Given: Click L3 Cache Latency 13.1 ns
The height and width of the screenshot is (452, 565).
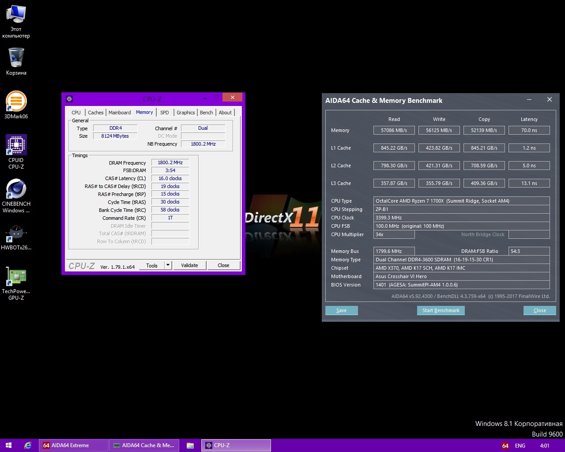Looking at the screenshot, I should (x=529, y=183).
